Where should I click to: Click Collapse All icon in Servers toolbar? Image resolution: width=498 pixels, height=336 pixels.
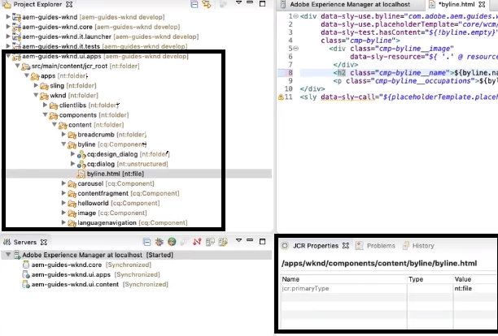pos(146,243)
